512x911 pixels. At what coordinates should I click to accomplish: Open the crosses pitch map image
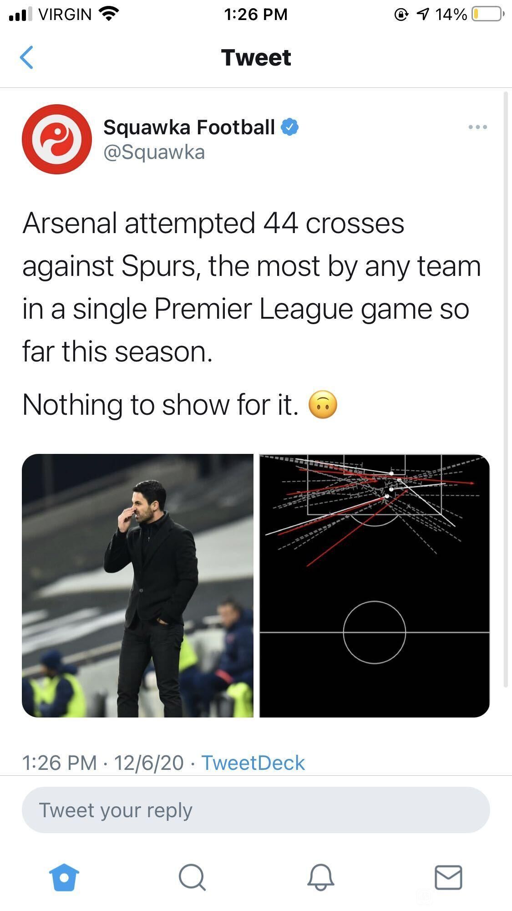375,585
